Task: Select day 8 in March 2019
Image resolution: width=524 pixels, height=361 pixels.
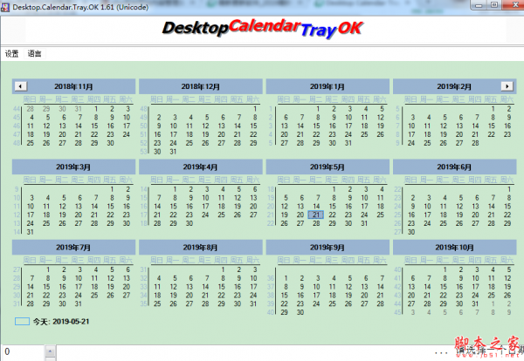Action: click(x=112, y=198)
